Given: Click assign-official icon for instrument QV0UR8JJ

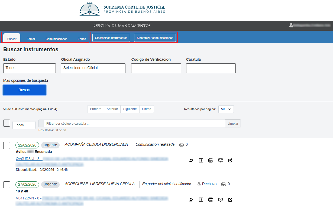Looking at the screenshot, I should pos(191,160).
